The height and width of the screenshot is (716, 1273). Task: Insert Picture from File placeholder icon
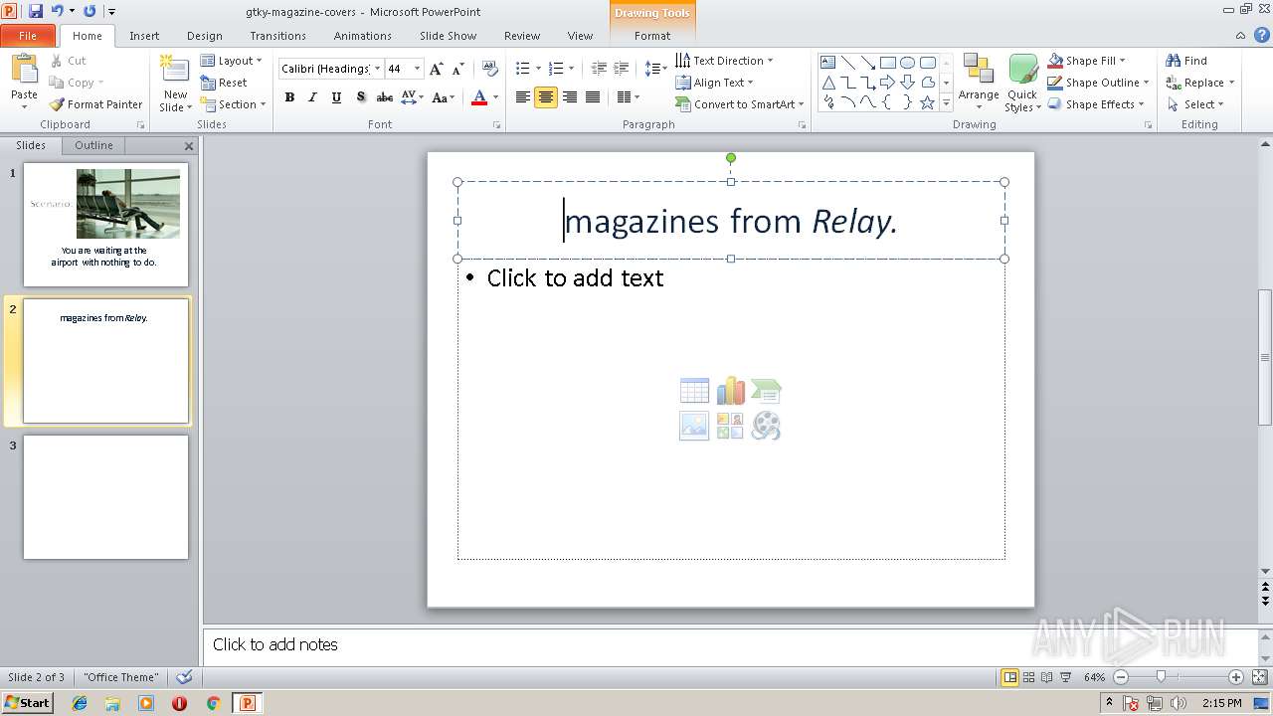[x=694, y=426]
